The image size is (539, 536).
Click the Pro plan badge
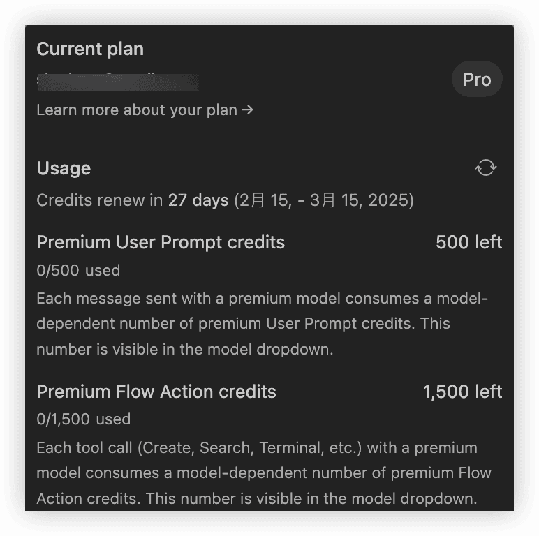point(477,80)
